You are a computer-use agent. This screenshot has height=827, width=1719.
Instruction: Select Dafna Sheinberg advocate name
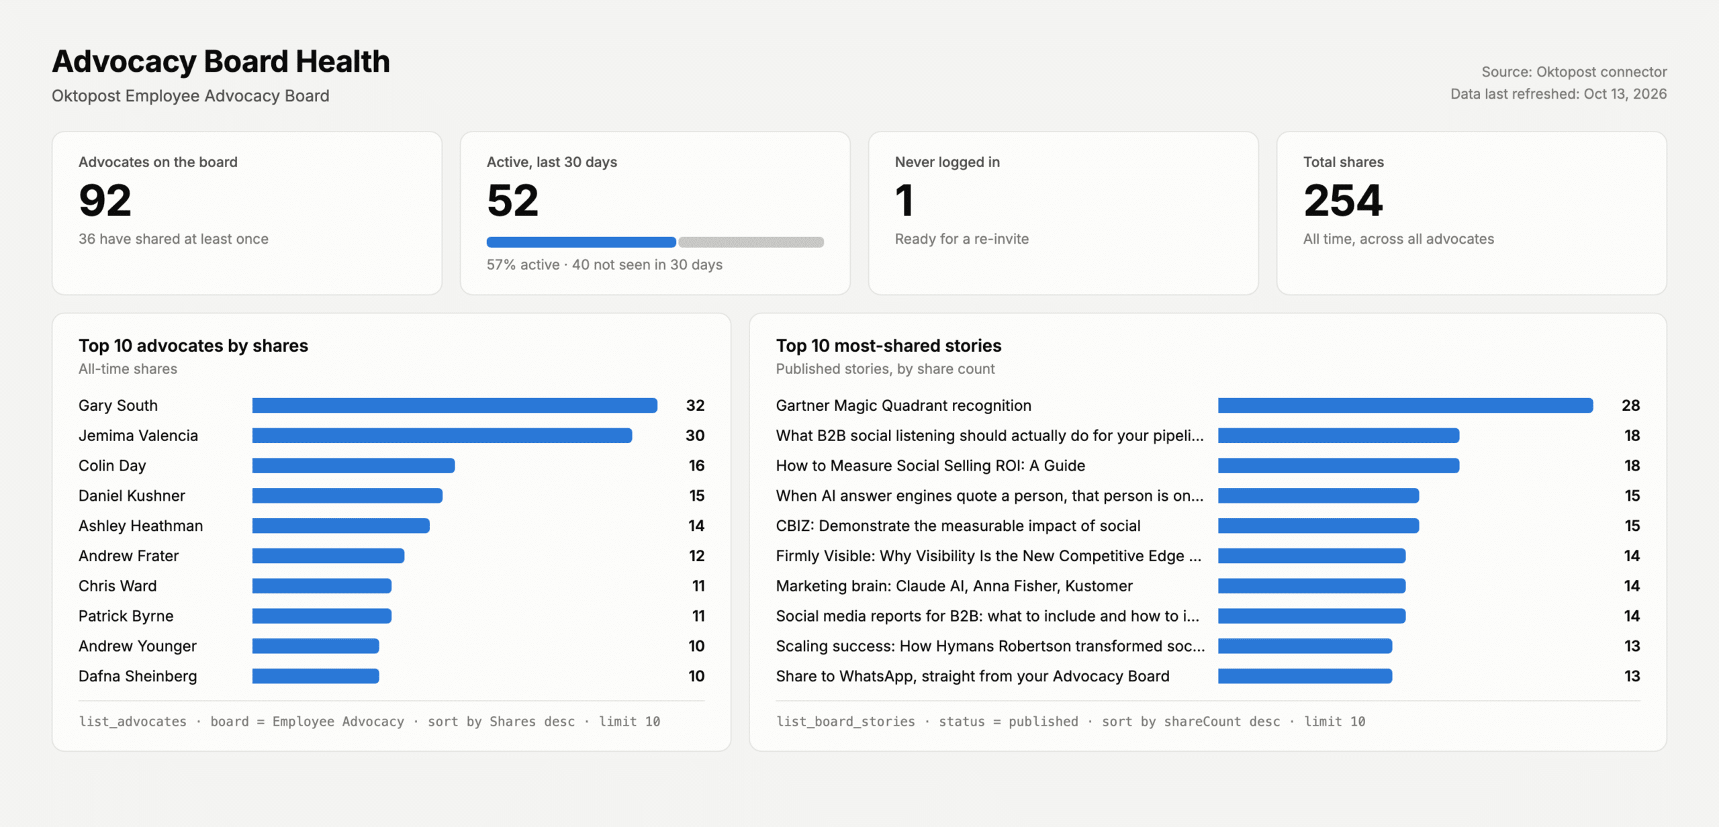[x=138, y=676]
